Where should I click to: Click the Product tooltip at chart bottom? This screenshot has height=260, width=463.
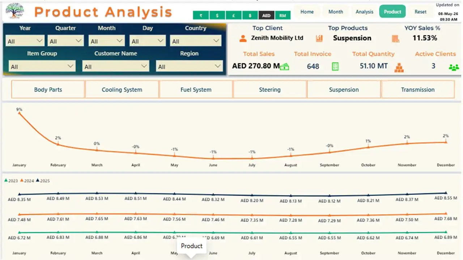192,246
